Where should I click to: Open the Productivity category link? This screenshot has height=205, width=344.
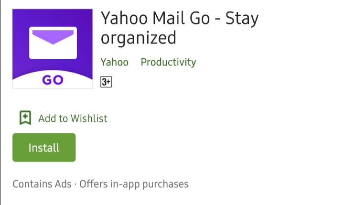pos(168,62)
